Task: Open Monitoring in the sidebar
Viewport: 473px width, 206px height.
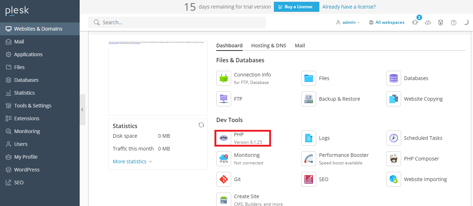Action: [x=40, y=131]
